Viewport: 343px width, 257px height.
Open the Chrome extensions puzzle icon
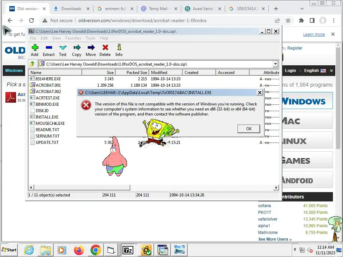(x=301, y=20)
